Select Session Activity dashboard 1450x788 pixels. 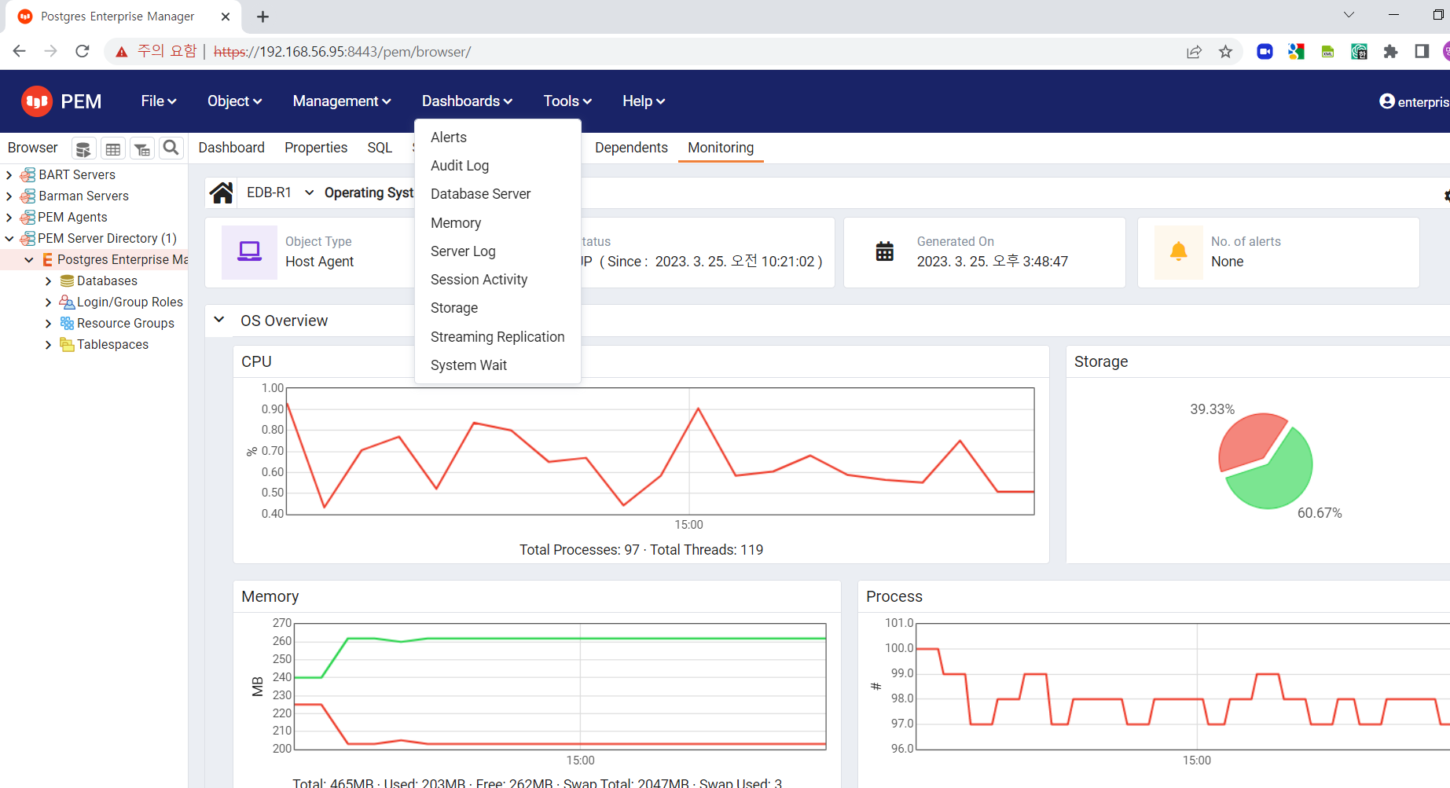tap(497, 280)
